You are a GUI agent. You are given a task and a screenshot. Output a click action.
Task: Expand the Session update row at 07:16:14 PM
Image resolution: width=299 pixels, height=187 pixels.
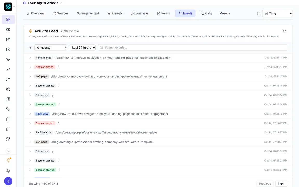coord(158,86)
